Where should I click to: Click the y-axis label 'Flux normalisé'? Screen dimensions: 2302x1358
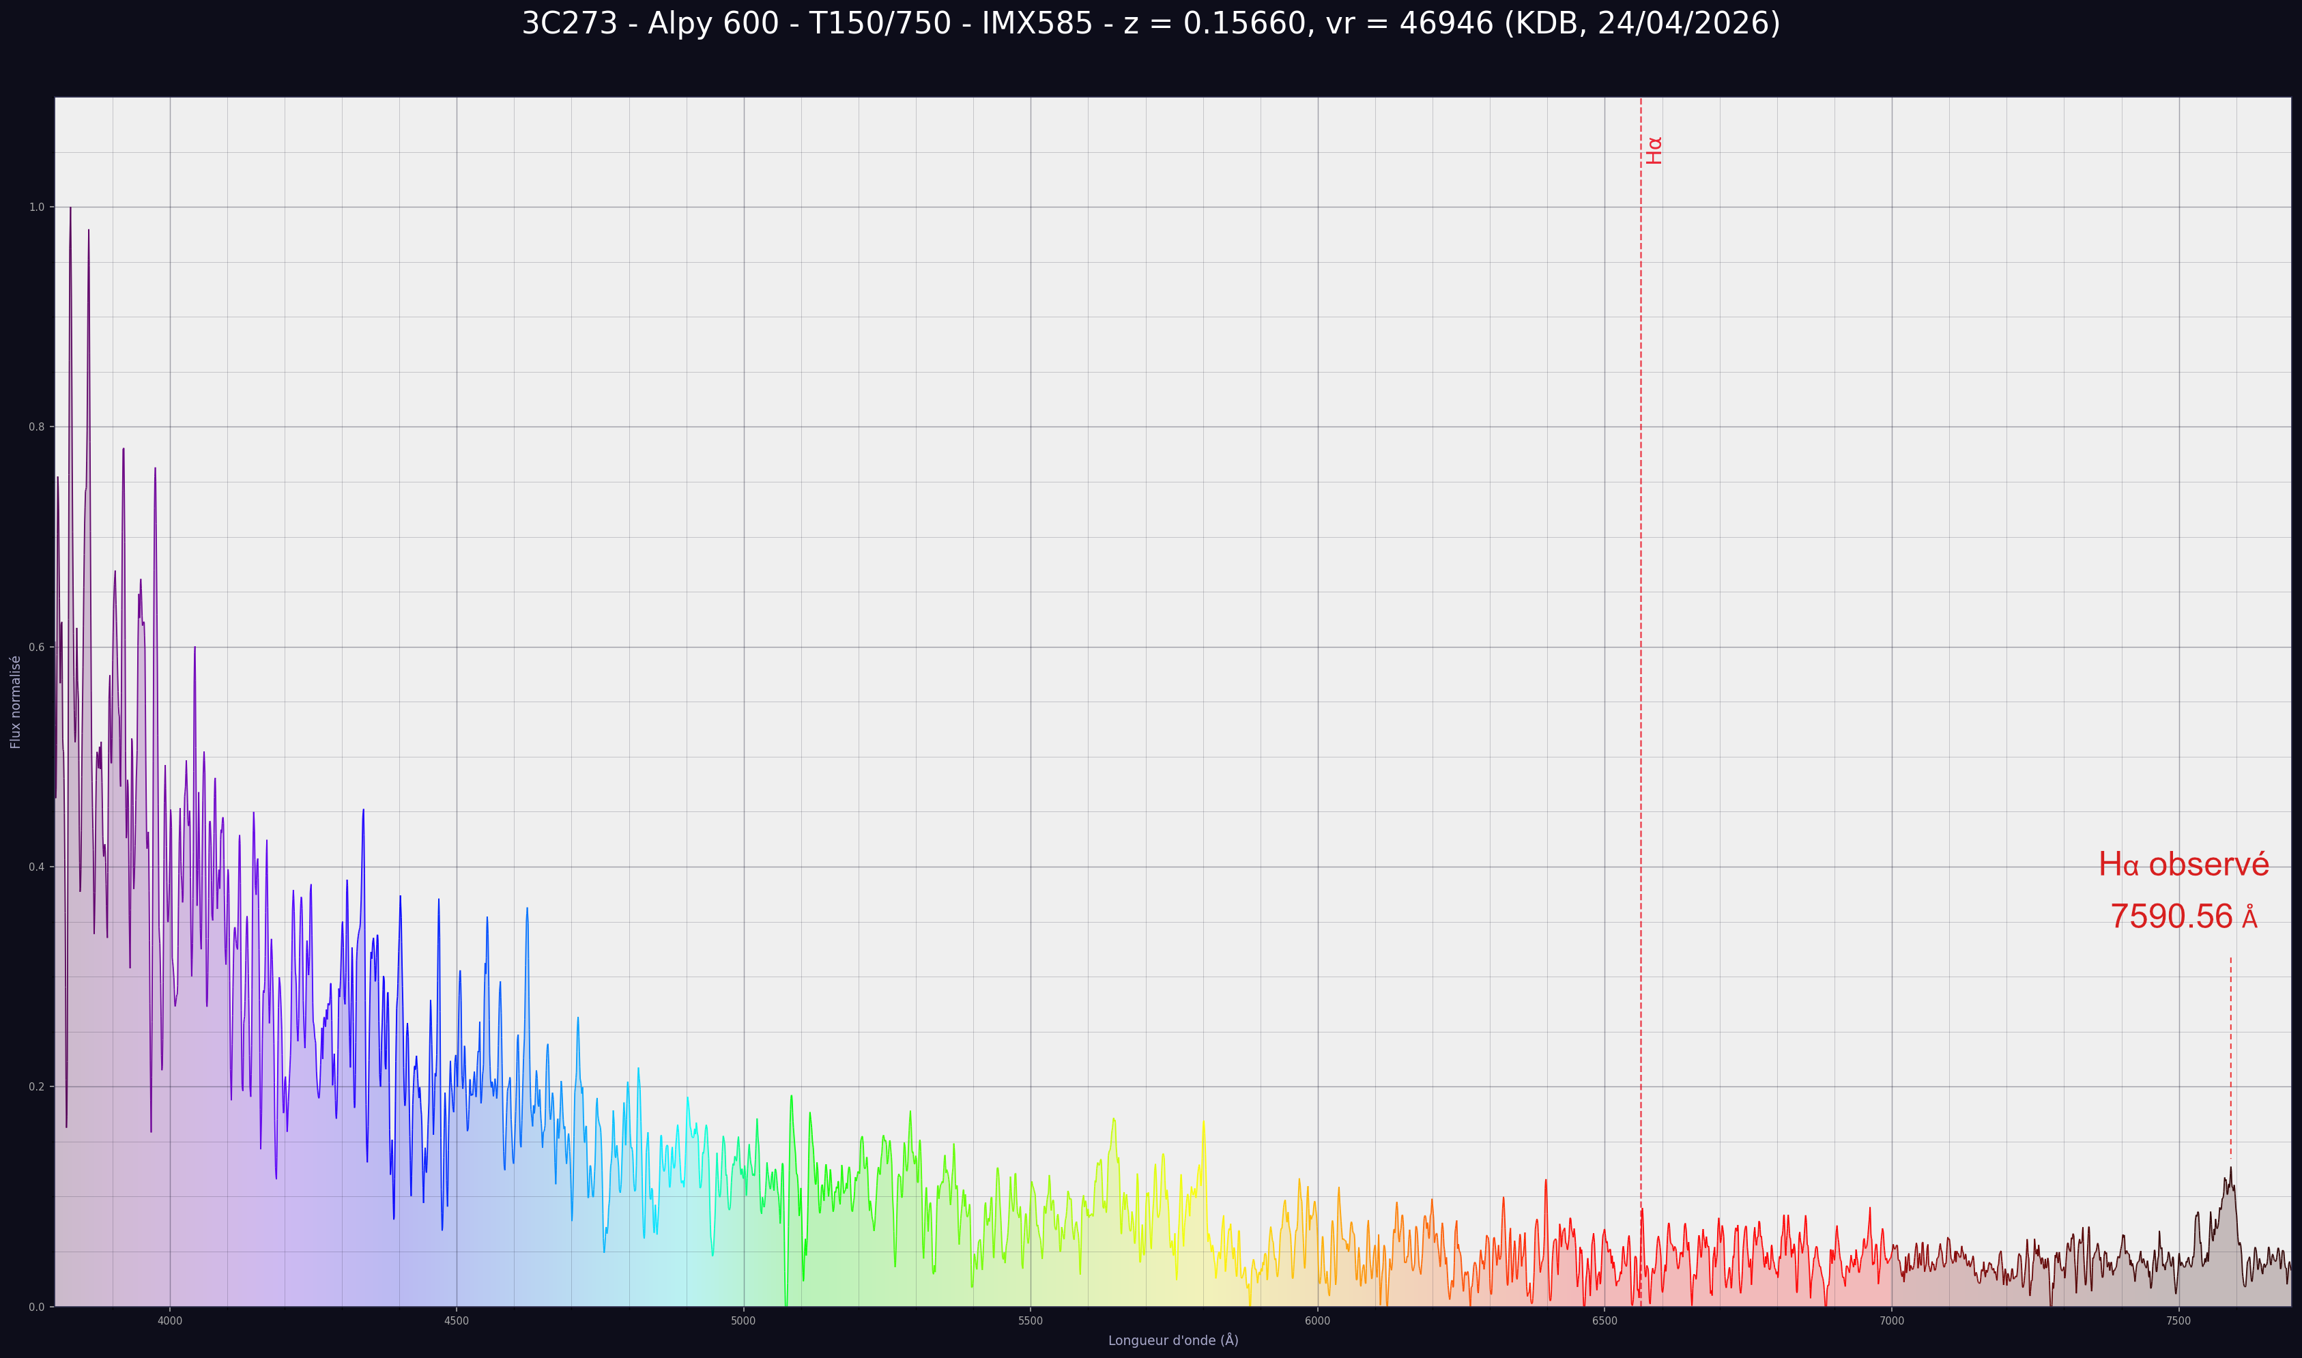[x=16, y=702]
